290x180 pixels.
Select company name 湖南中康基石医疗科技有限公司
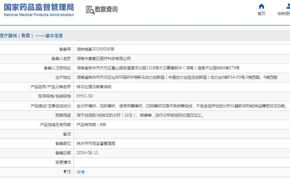pyautogui.click(x=104, y=59)
